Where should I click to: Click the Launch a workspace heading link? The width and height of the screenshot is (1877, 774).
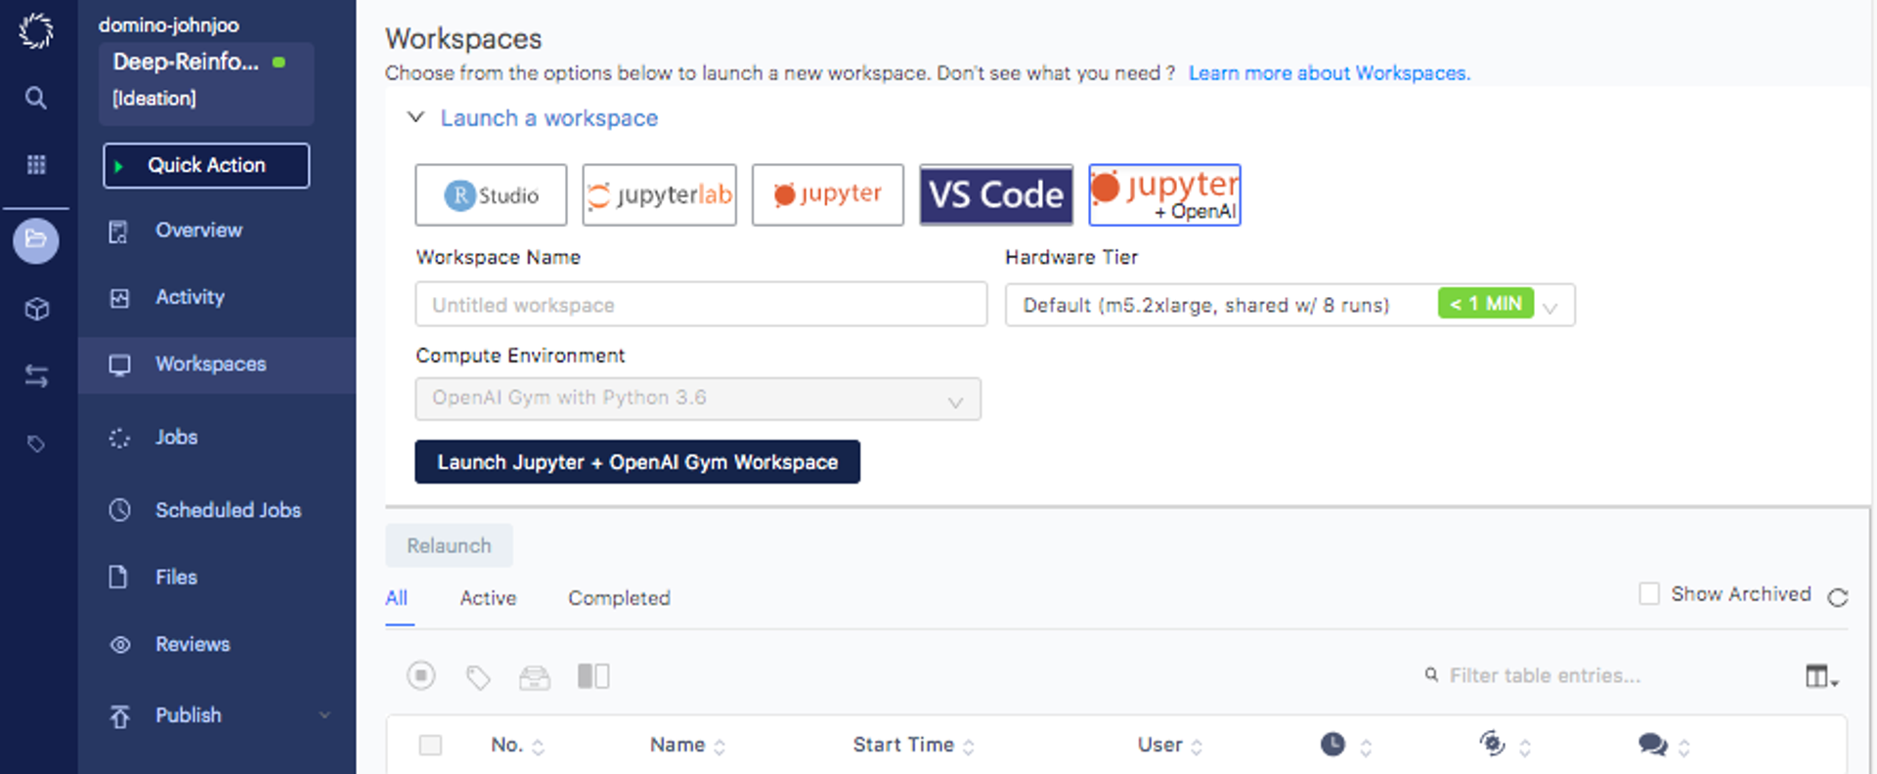[549, 118]
